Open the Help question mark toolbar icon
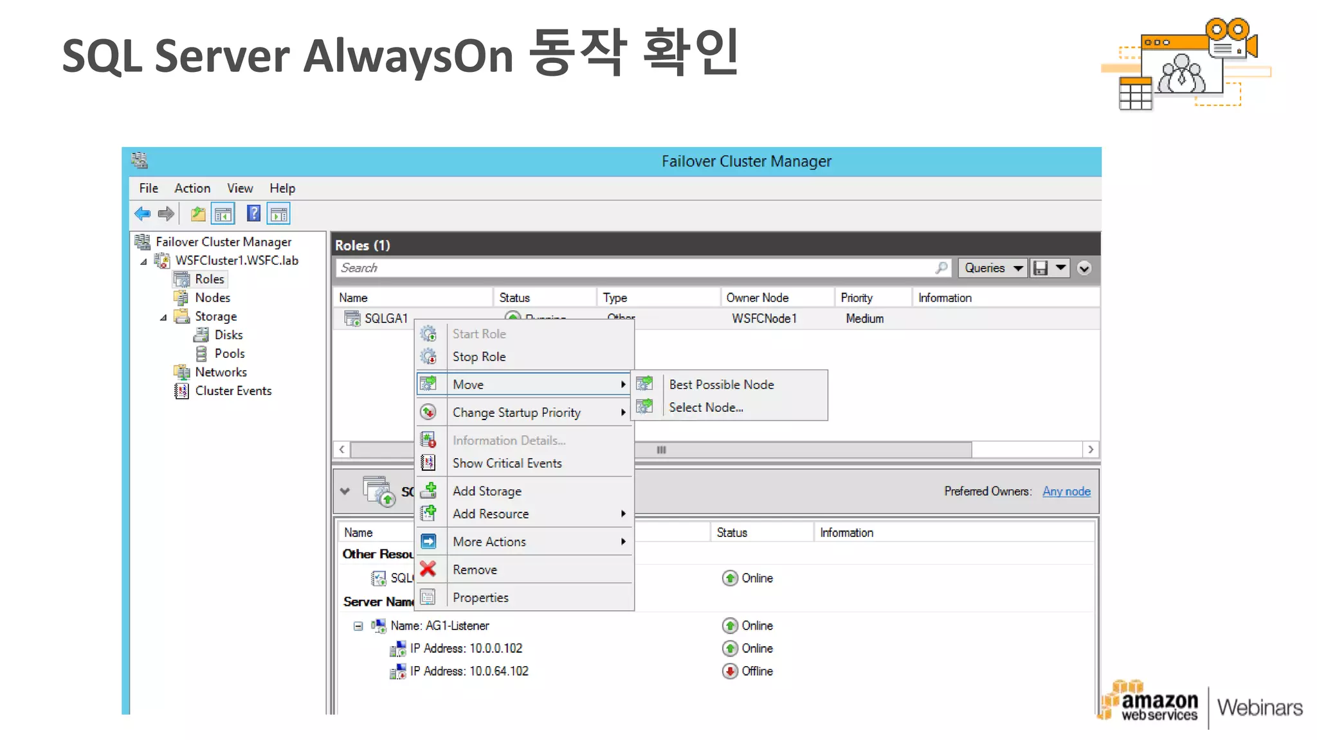This screenshot has width=1317, height=740. pyautogui.click(x=254, y=213)
